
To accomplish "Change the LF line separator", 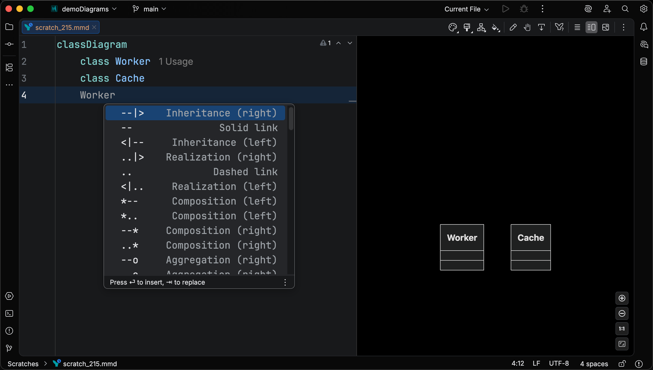I will [536, 364].
